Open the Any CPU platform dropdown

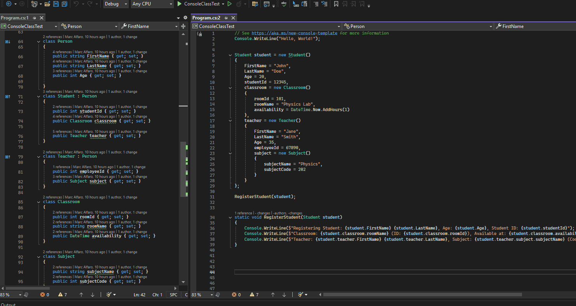(x=152, y=4)
